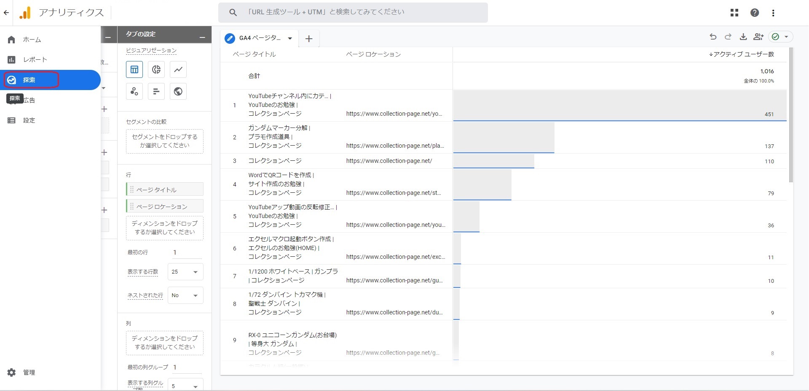Click the Analytics logo icon
Screen dimensions: 809x391
[x=25, y=13]
